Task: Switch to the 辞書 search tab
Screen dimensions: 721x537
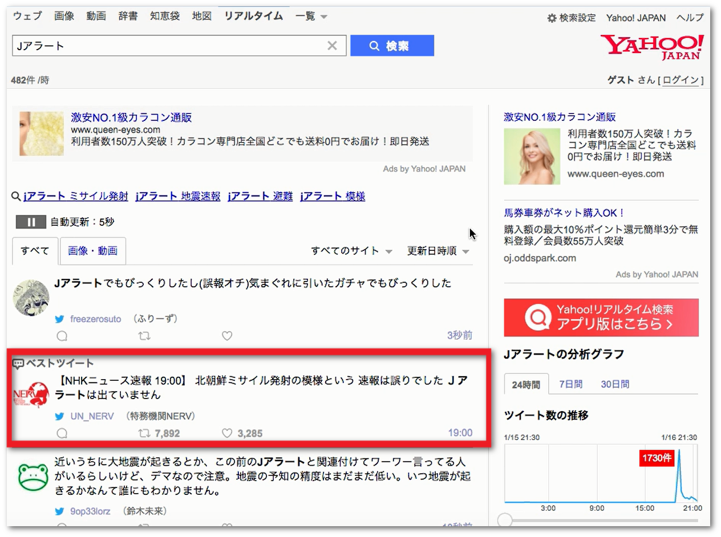Action: pyautogui.click(x=128, y=17)
